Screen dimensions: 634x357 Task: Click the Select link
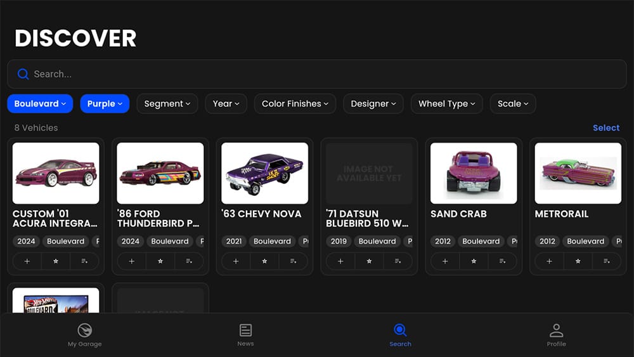coord(606,127)
